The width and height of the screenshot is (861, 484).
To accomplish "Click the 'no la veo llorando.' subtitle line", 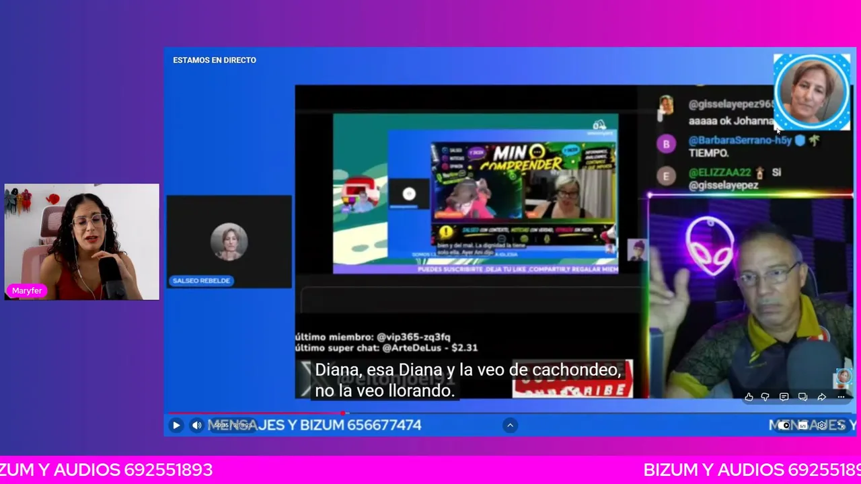I will 385,390.
